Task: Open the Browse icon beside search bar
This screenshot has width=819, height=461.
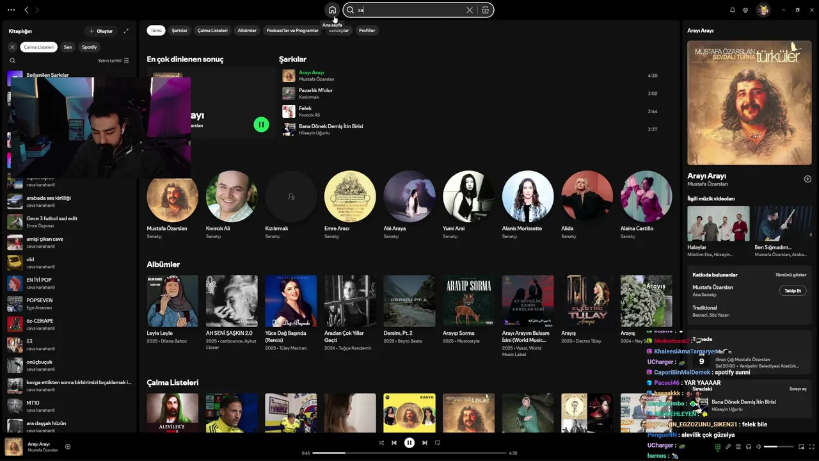Action: (486, 10)
